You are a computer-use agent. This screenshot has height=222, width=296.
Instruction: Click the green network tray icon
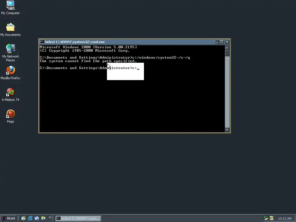coord(266,218)
